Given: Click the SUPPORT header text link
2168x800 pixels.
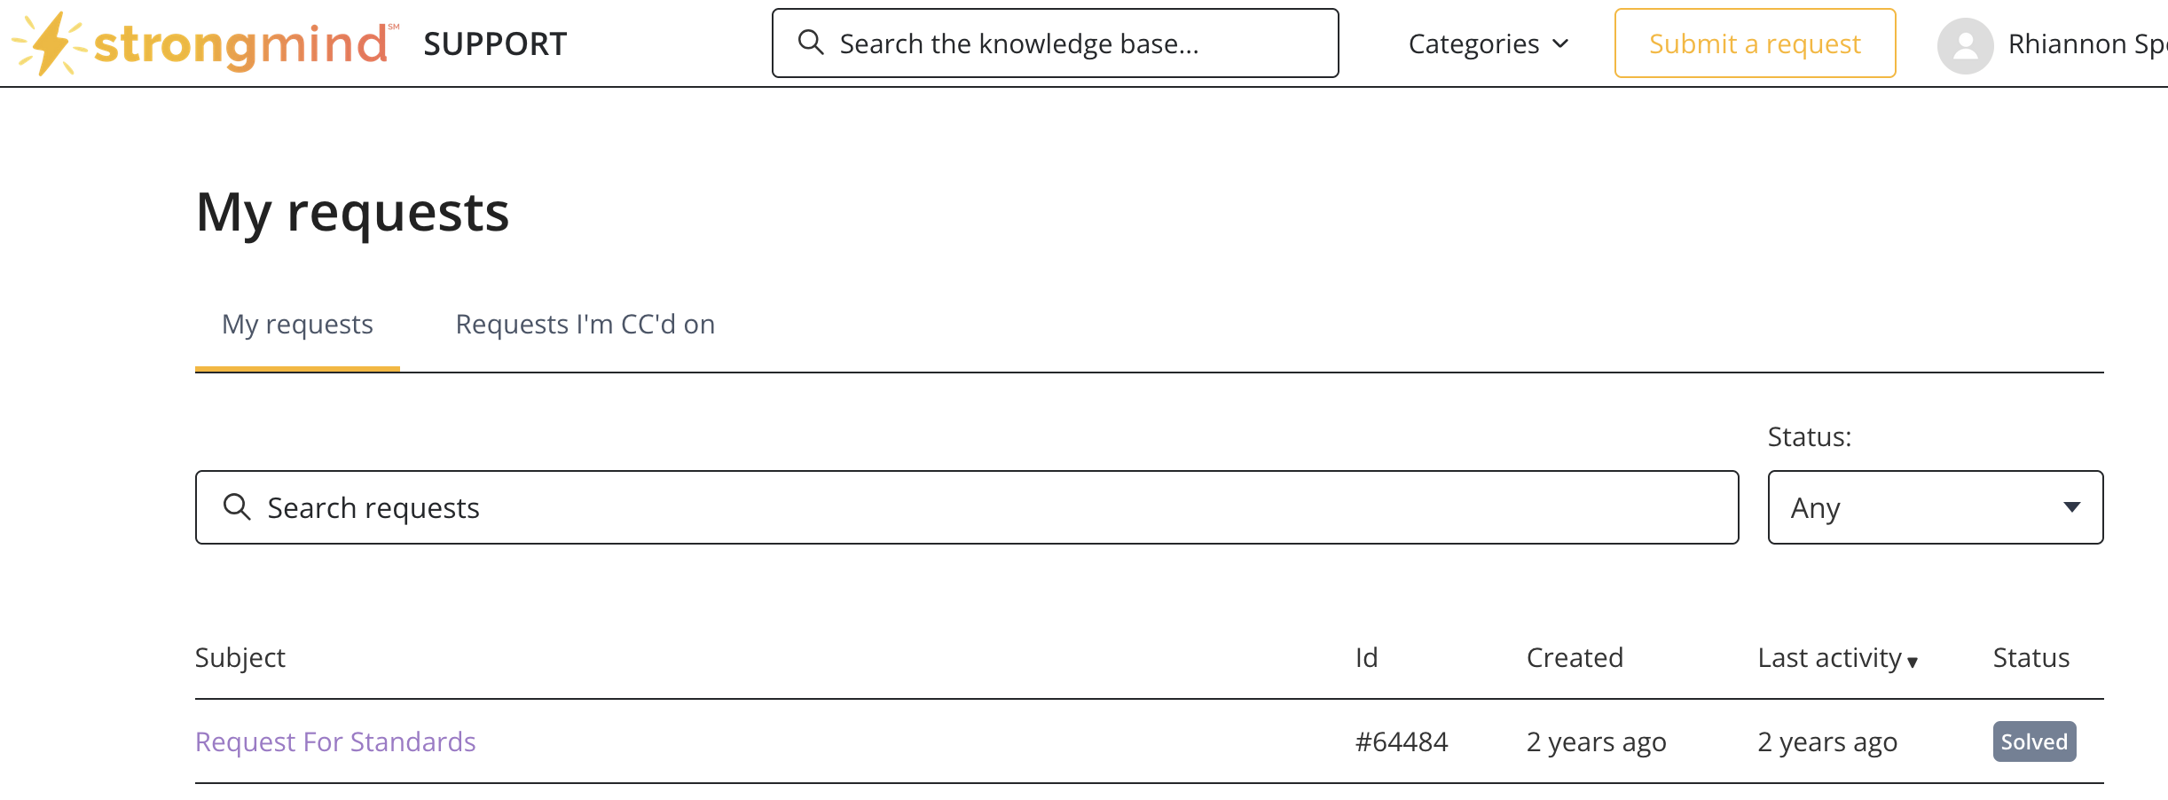Looking at the screenshot, I should [x=495, y=43].
